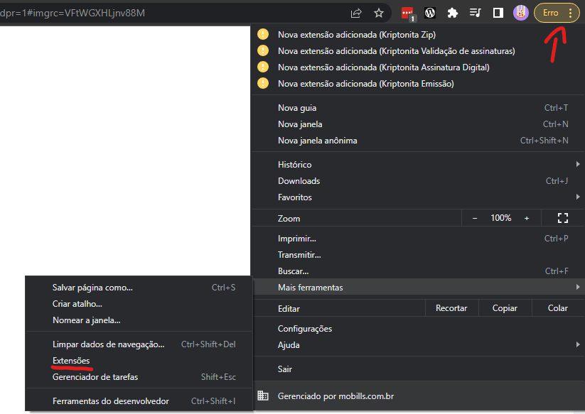Increase zoom with the plus button
The image size is (585, 414).
pos(527,218)
